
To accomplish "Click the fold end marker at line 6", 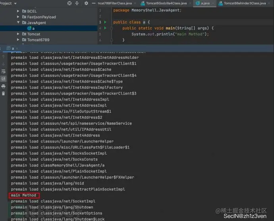I will 112,40.
